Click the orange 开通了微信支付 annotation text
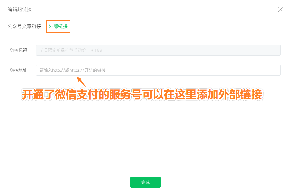This screenshot has height=193, width=291. pos(142,95)
